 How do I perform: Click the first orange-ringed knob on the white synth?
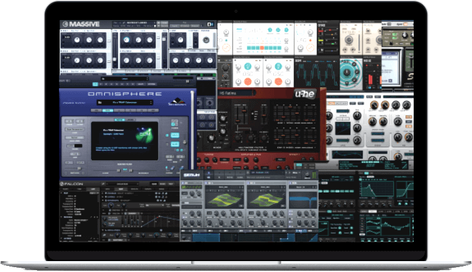click(x=374, y=105)
